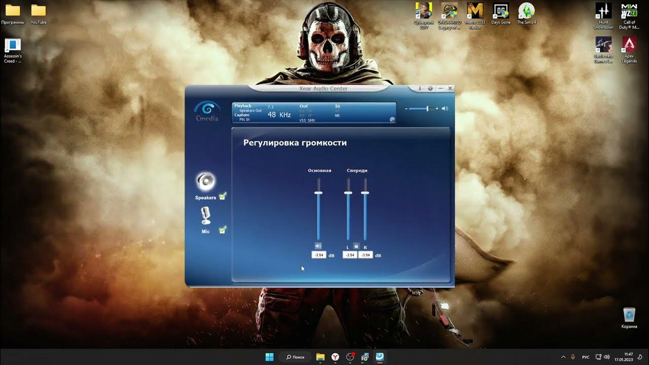Click Xear Audio Center taskbar icon
649x365 pixels.
[379, 357]
